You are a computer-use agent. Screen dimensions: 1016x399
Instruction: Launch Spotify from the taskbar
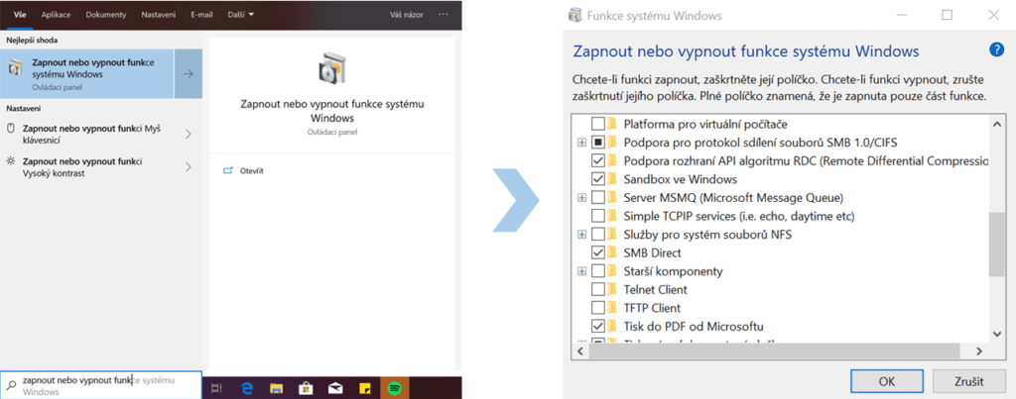[x=394, y=386]
